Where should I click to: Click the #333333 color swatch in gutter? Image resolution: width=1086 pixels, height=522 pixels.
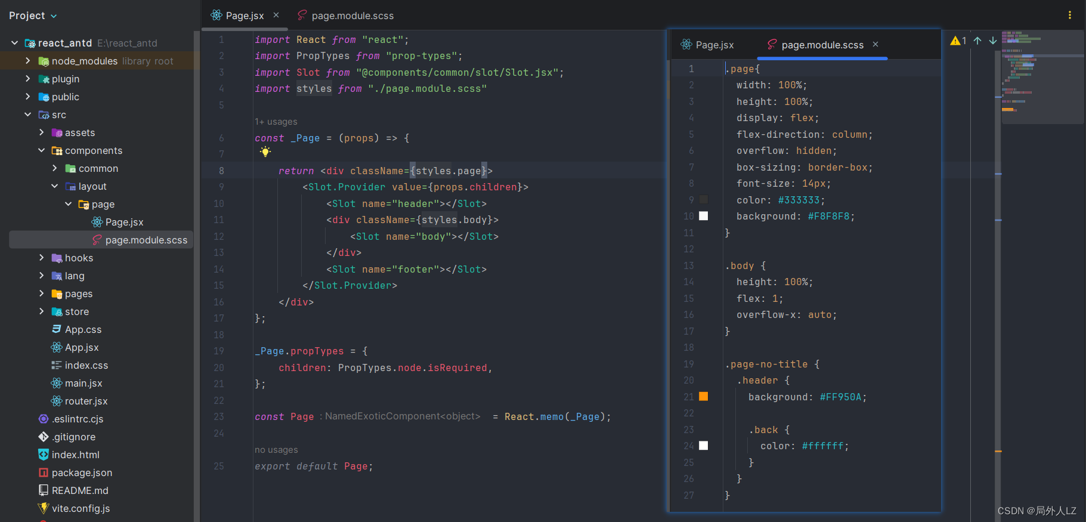click(704, 200)
